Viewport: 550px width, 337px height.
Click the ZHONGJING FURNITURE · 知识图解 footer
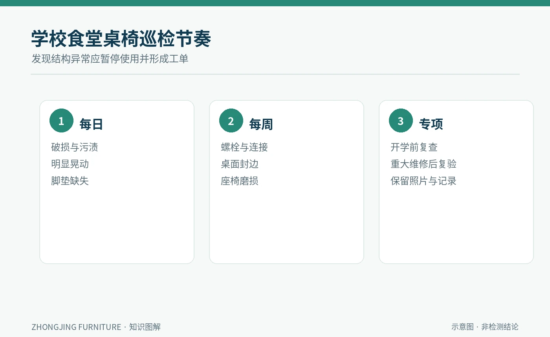96,327
